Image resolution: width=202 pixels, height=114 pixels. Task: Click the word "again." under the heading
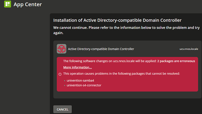coord(58,33)
